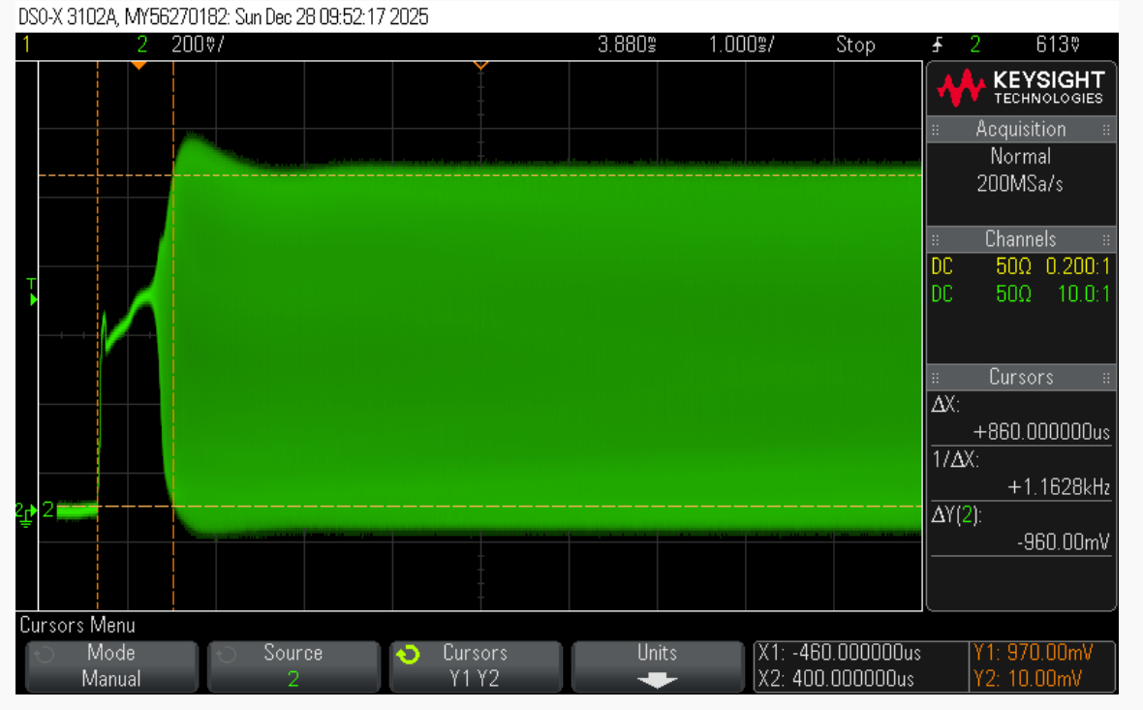Click the Y2 10.00mV readout
Screen dimensions: 1143x710
[1028, 679]
